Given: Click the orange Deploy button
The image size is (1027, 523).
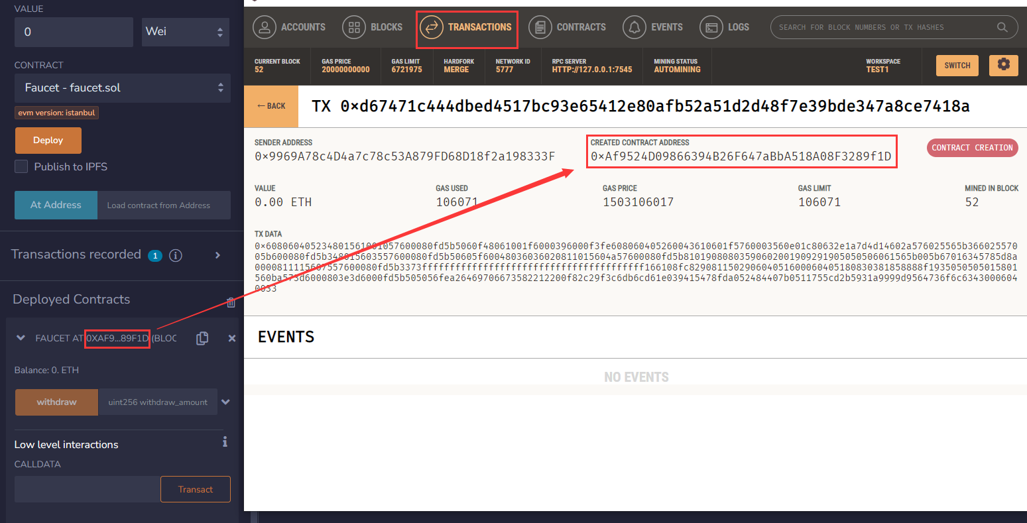Looking at the screenshot, I should pyautogui.click(x=48, y=141).
